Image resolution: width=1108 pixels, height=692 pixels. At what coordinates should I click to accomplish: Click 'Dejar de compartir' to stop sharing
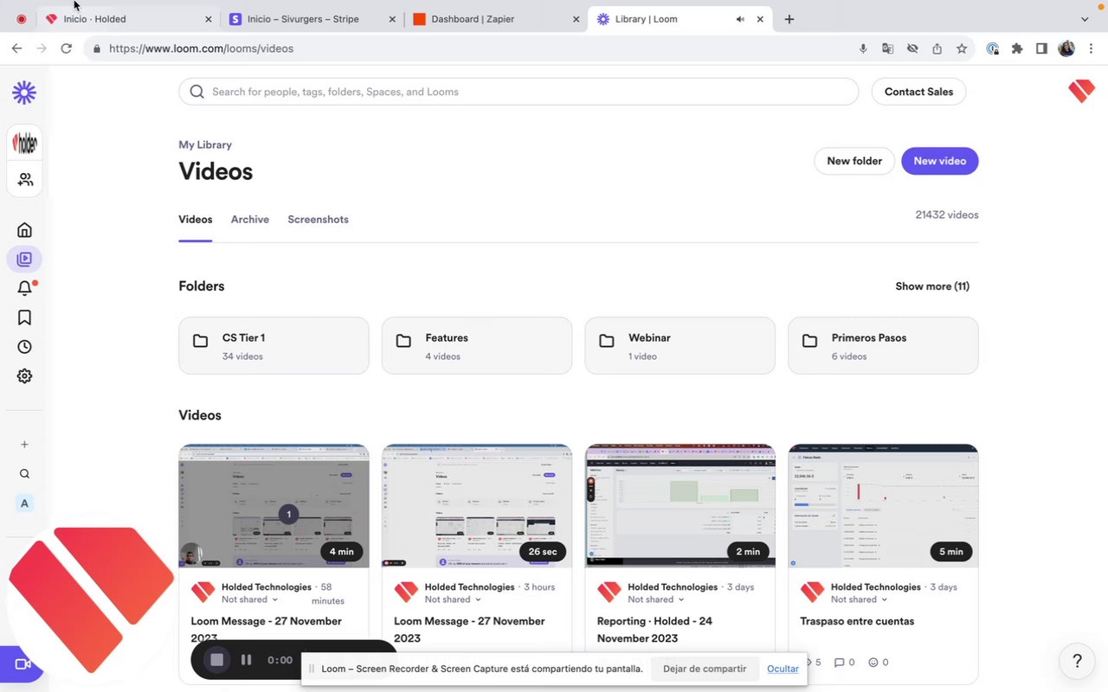point(705,669)
